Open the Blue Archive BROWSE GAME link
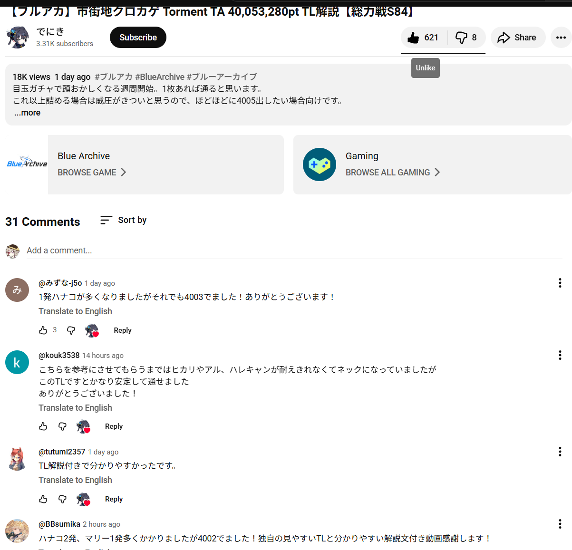 (87, 173)
